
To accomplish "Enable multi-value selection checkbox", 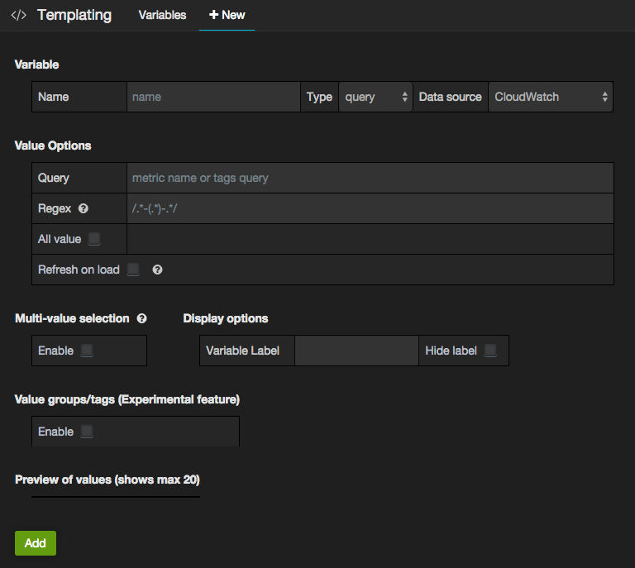I will coord(87,351).
